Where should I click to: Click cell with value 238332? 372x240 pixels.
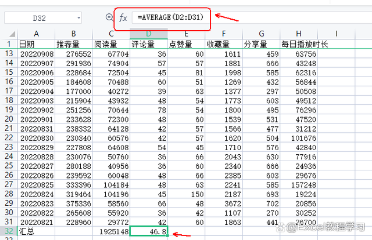74,129
